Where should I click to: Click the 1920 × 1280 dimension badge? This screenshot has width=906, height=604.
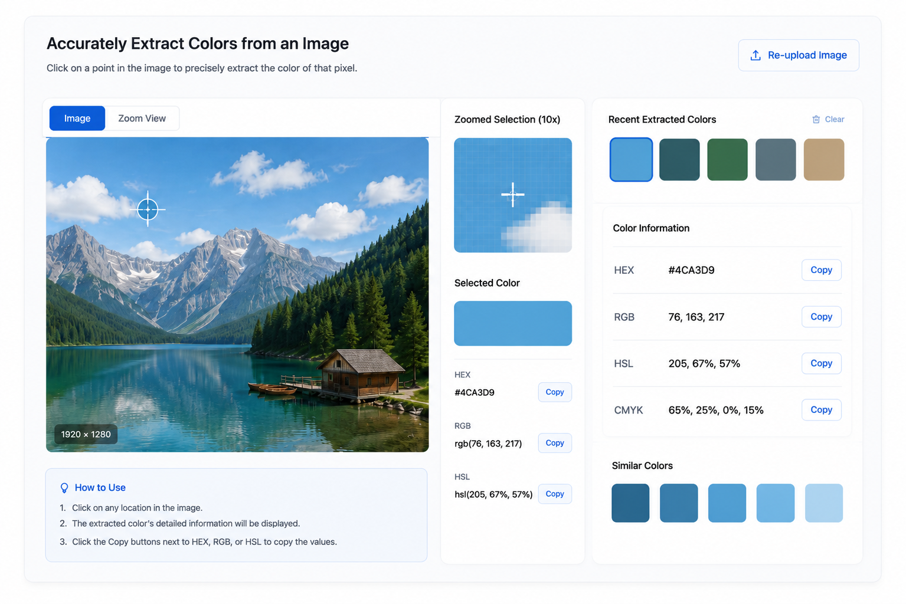point(86,434)
